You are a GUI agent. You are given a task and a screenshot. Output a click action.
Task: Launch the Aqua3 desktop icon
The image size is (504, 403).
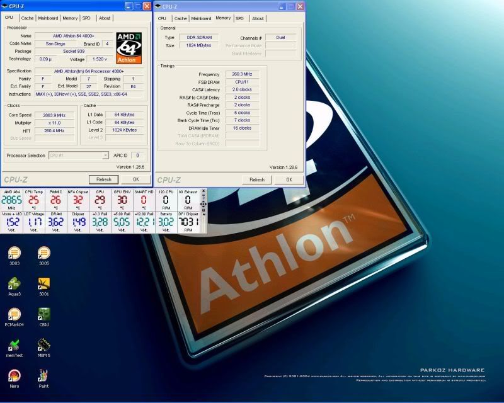coord(14,287)
